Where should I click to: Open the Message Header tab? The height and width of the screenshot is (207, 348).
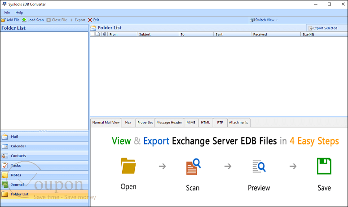(x=169, y=123)
